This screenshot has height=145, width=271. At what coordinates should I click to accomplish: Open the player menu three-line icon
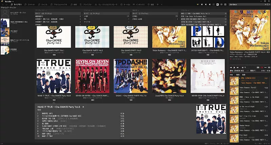tap(269, 67)
